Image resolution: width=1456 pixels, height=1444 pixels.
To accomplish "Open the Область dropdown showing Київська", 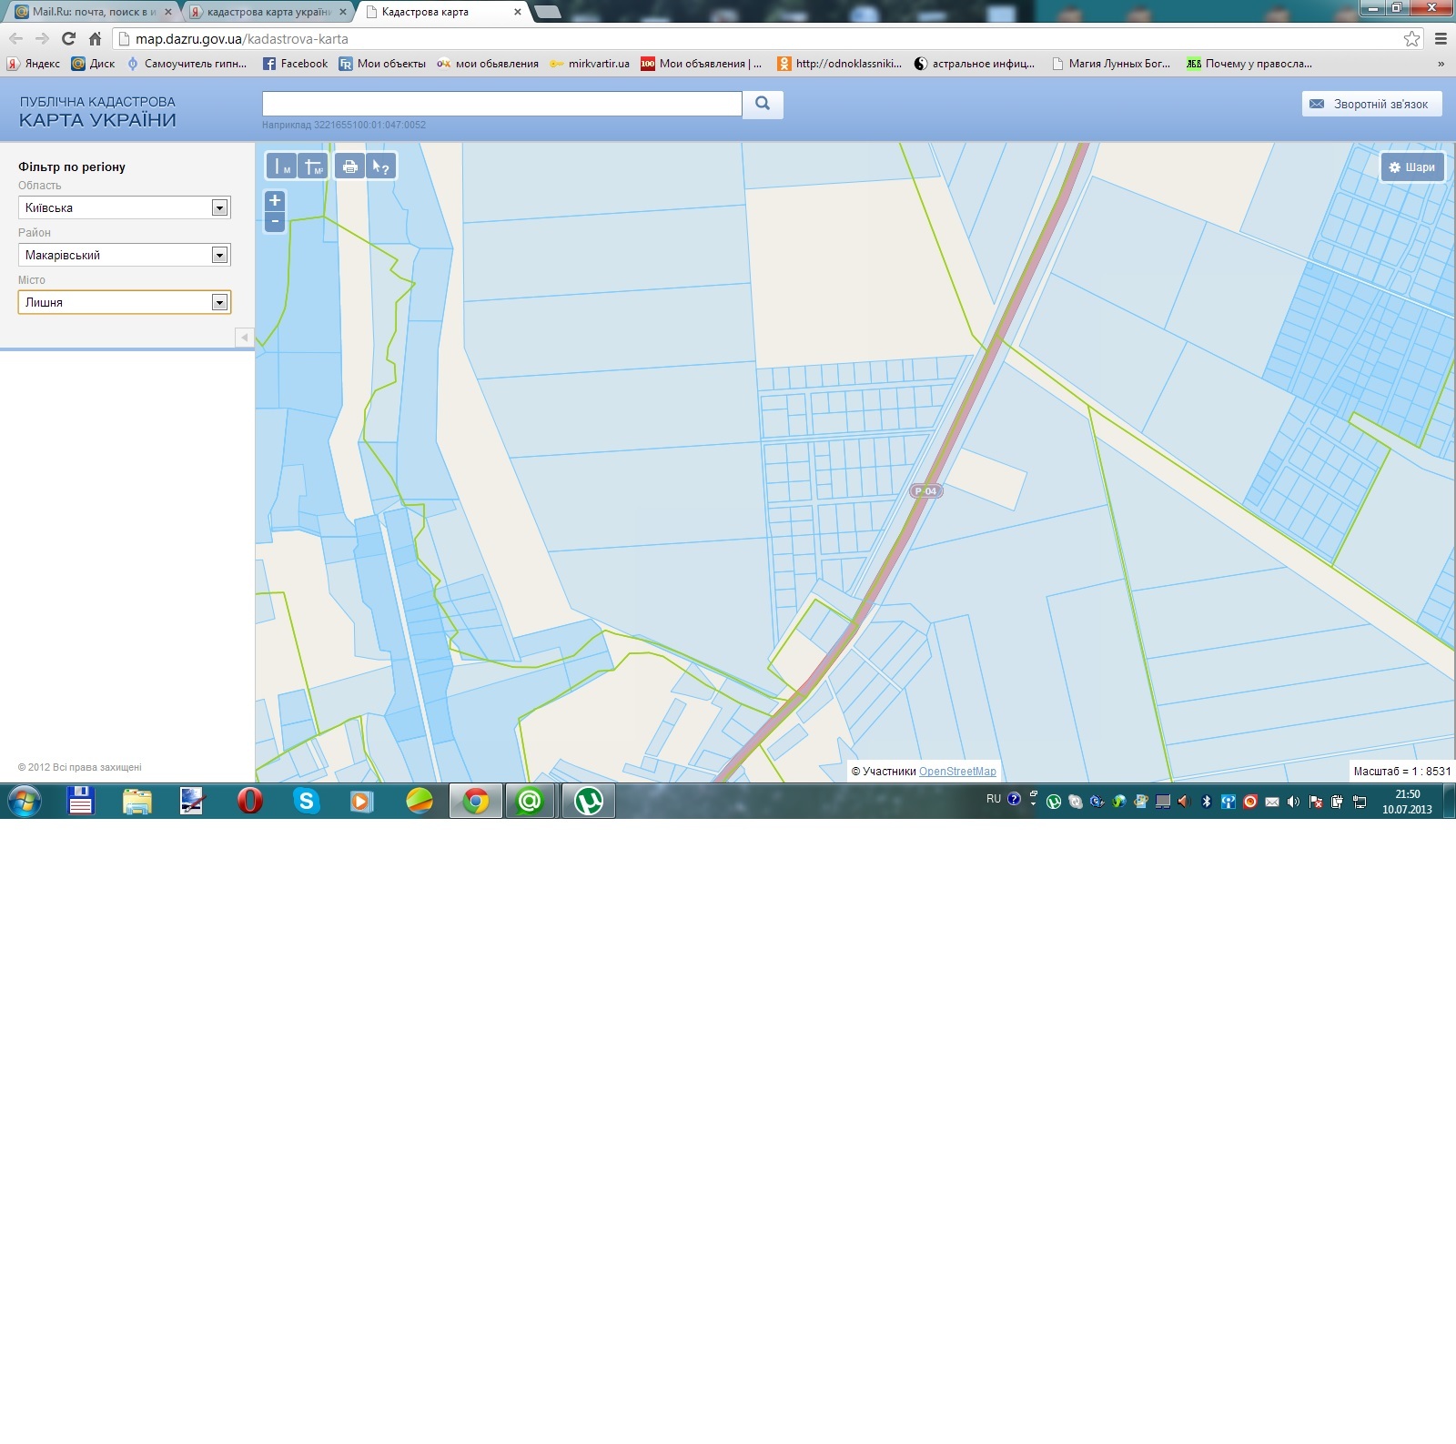I will click(125, 207).
